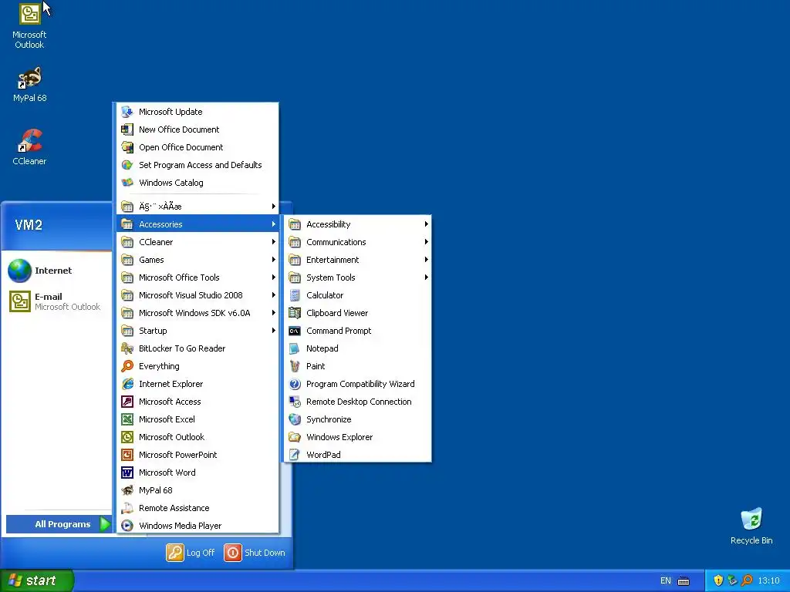The width and height of the screenshot is (790, 592).
Task: Click the network tray icon
Action: click(x=733, y=580)
